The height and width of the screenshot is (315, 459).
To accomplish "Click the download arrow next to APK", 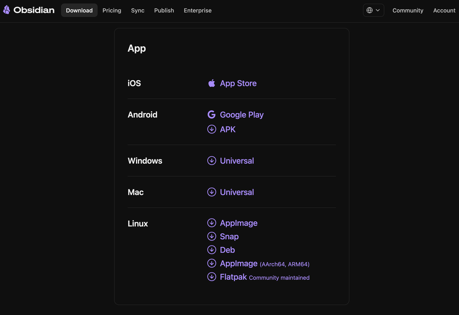I will [211, 129].
